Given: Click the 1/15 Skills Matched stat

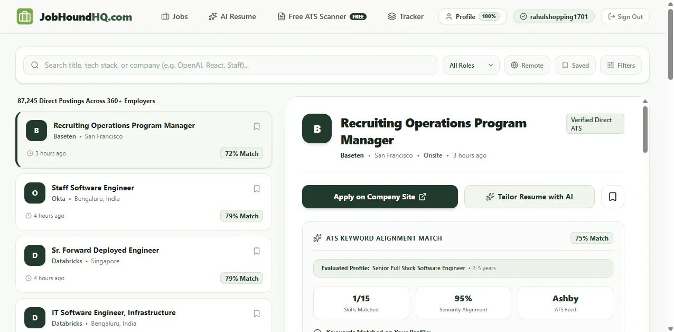Looking at the screenshot, I should click(361, 303).
